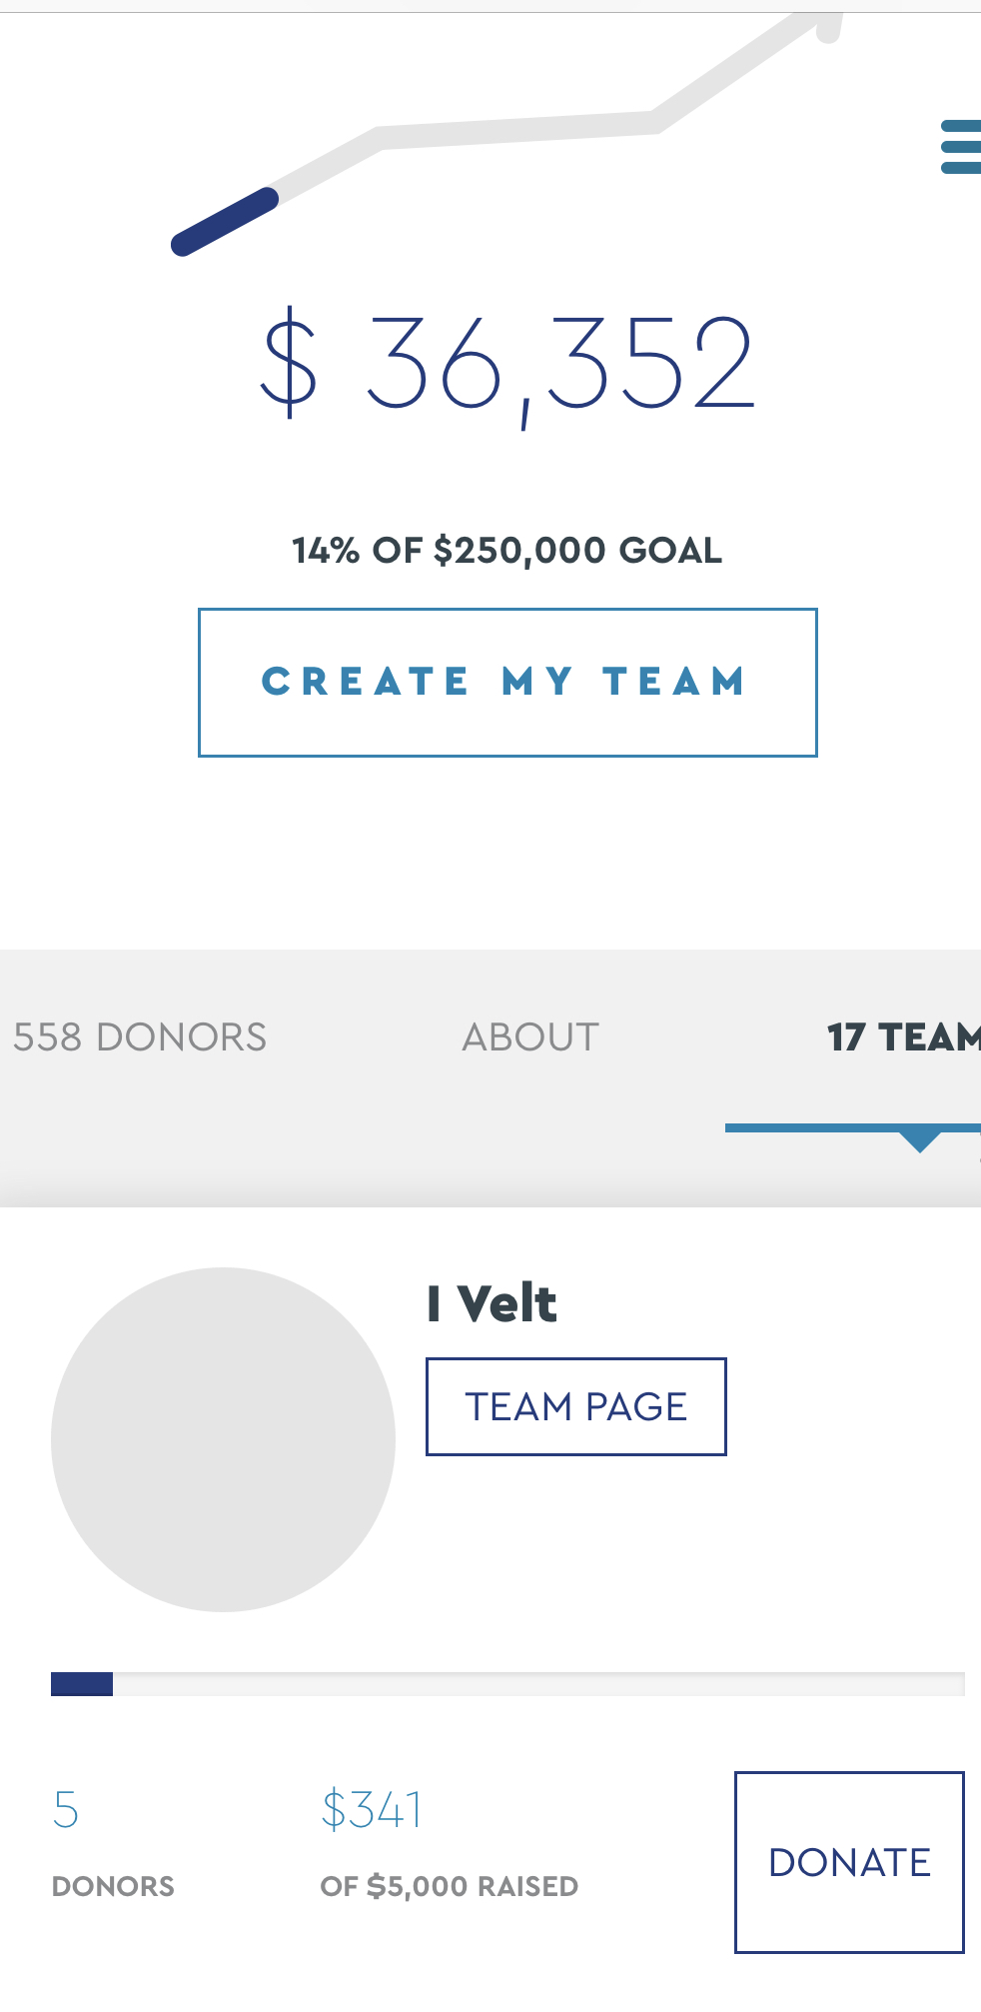Click the "of $5,000 raised" label
The width and height of the screenshot is (981, 2012).
(450, 1886)
